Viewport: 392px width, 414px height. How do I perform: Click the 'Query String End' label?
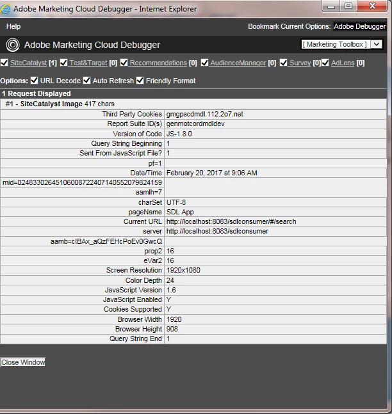(x=136, y=338)
